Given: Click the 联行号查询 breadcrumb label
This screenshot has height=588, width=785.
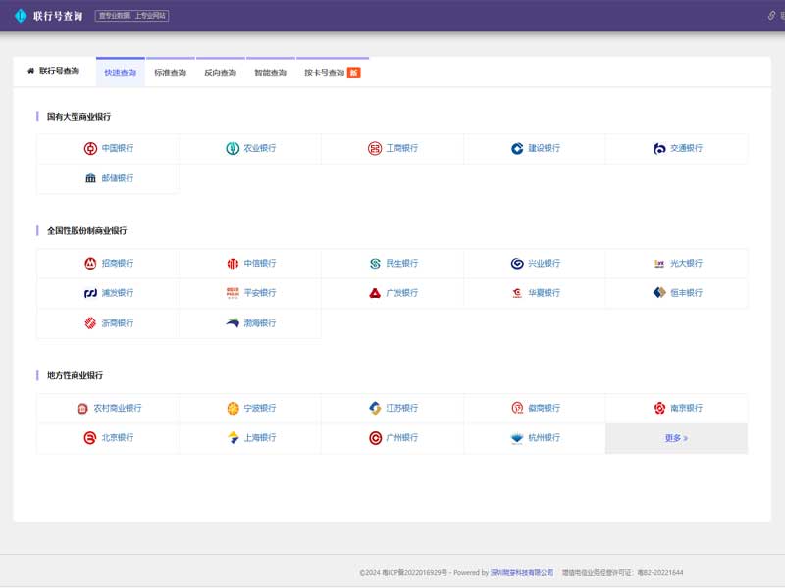Looking at the screenshot, I should pos(59,71).
